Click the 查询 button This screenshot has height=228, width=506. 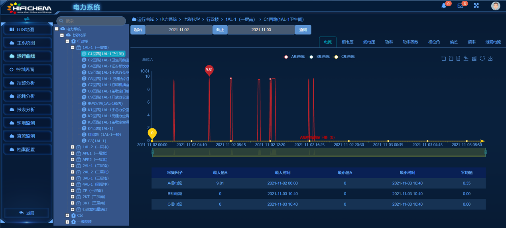coord(303,30)
